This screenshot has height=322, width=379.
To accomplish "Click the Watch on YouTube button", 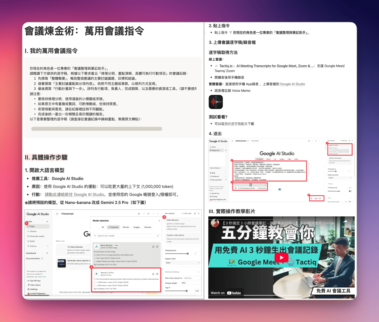I will [x=226, y=293].
